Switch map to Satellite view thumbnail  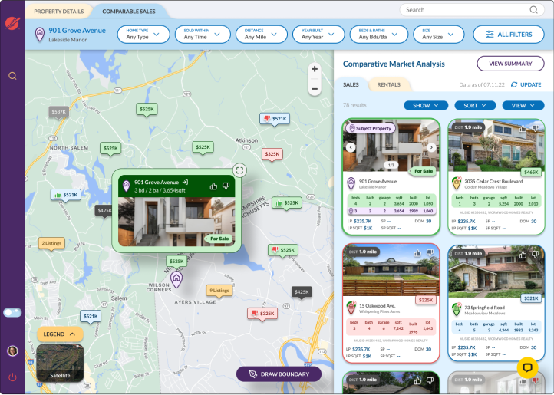pos(60,364)
